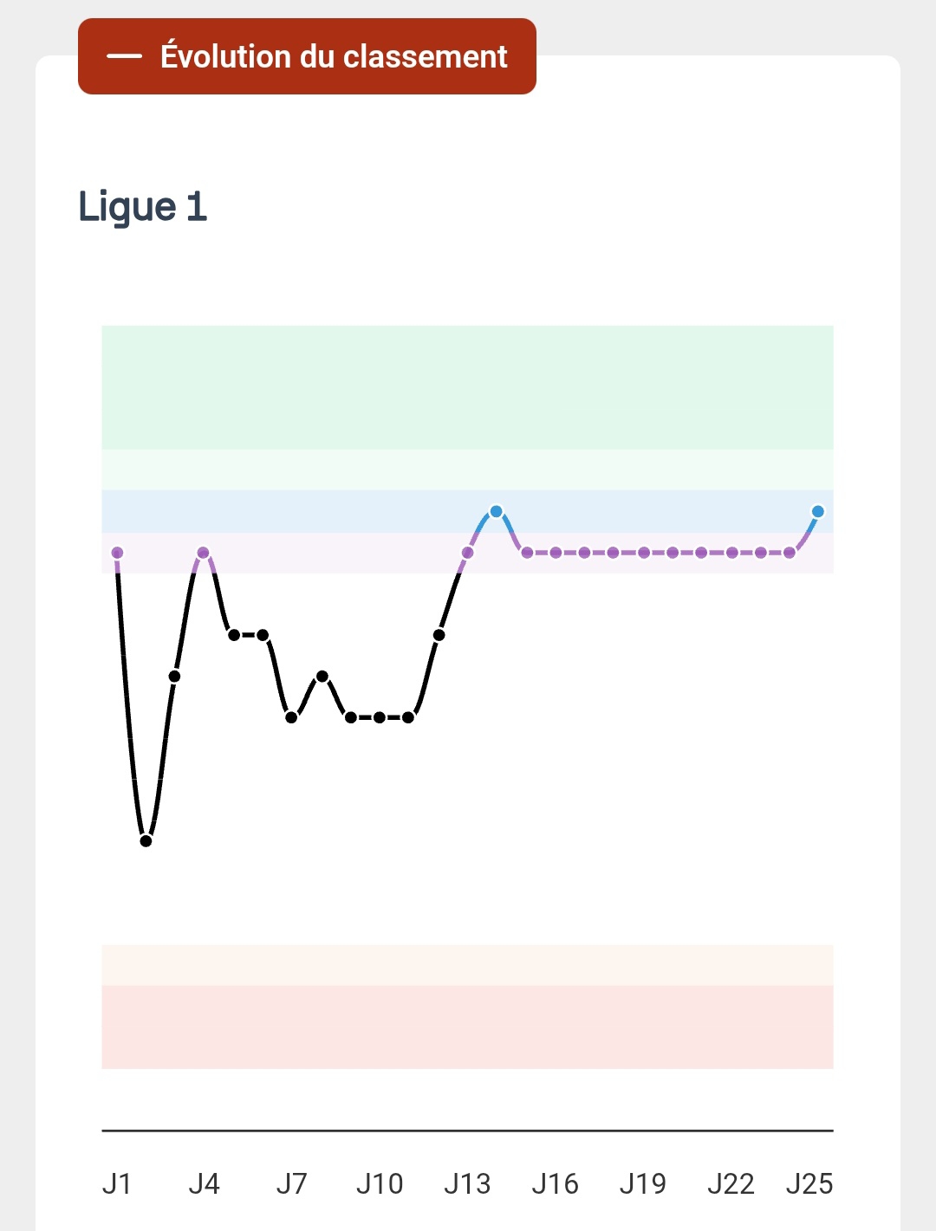Click the J25 axis label
Screen dimensions: 936x1231
pos(809,1183)
